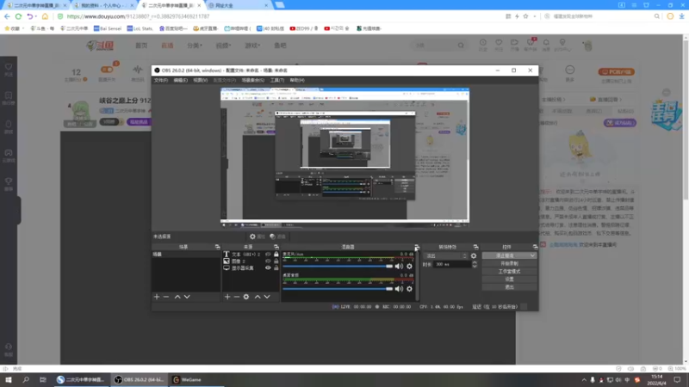Open the OBS Scene Collection menu
This screenshot has height=387, width=689.
[252, 80]
